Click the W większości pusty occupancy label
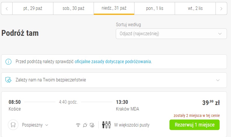The width and height of the screenshot is (231, 137). coord(132,125)
